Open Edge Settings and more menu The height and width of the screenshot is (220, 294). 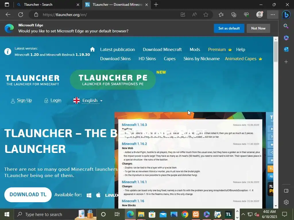point(273,15)
